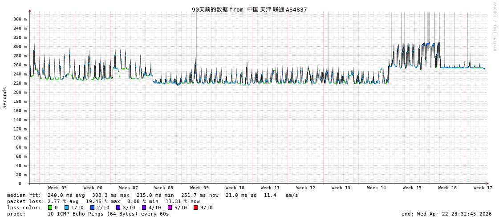Select the violet 4/10 loss swatch
The width and height of the screenshot is (499, 220).
click(144, 208)
